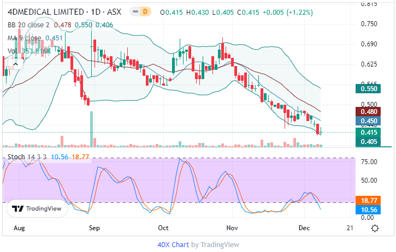Open chart settings gear icon
The width and height of the screenshot is (396, 252).
[x=375, y=228]
